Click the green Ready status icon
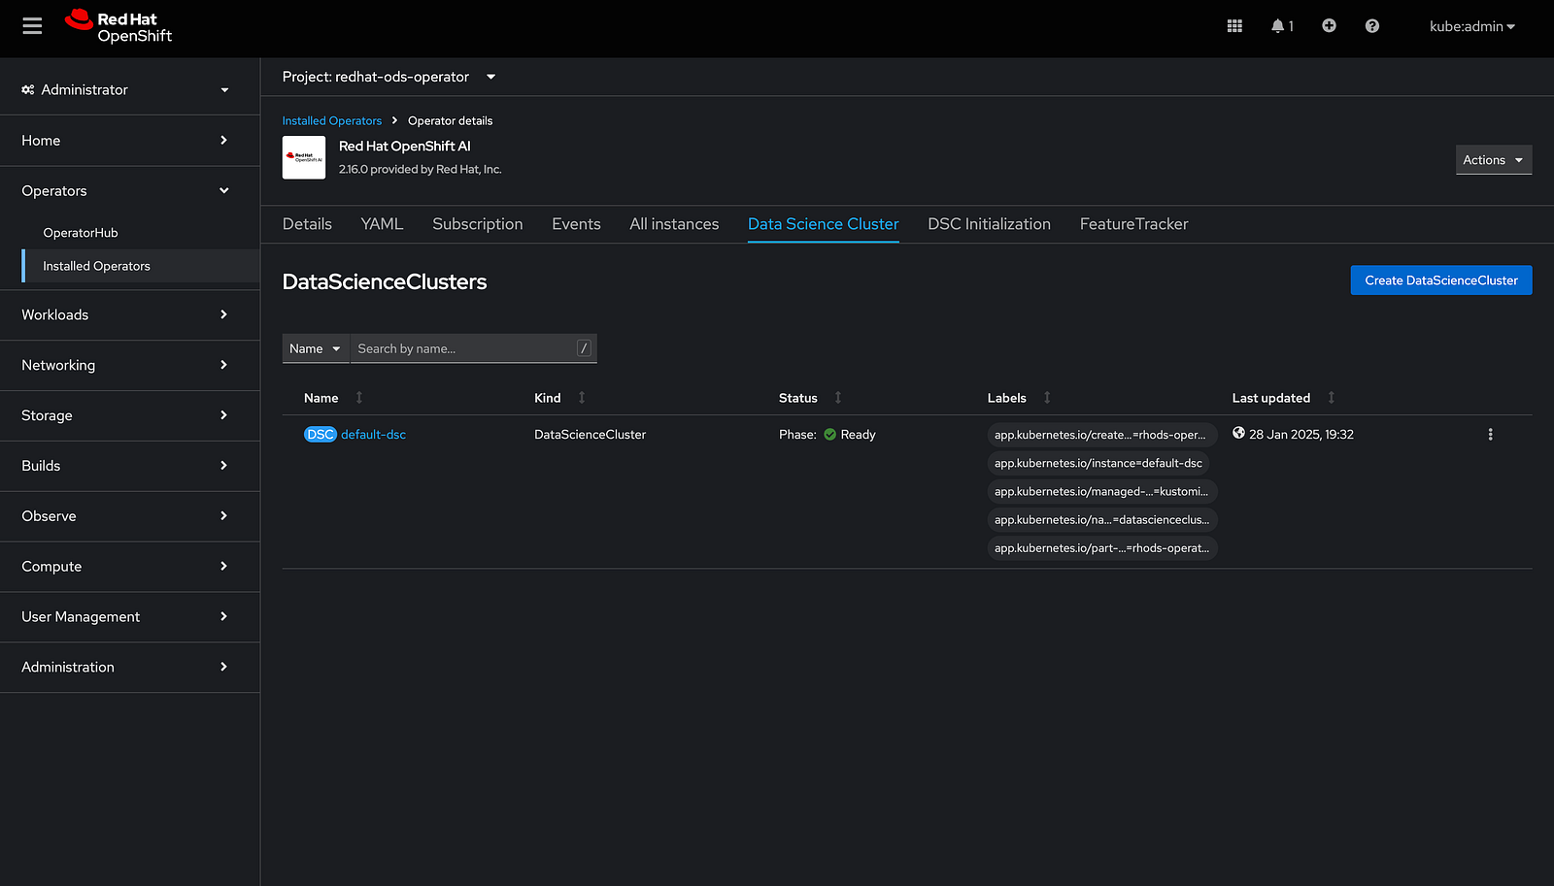The image size is (1554, 886). click(x=829, y=435)
